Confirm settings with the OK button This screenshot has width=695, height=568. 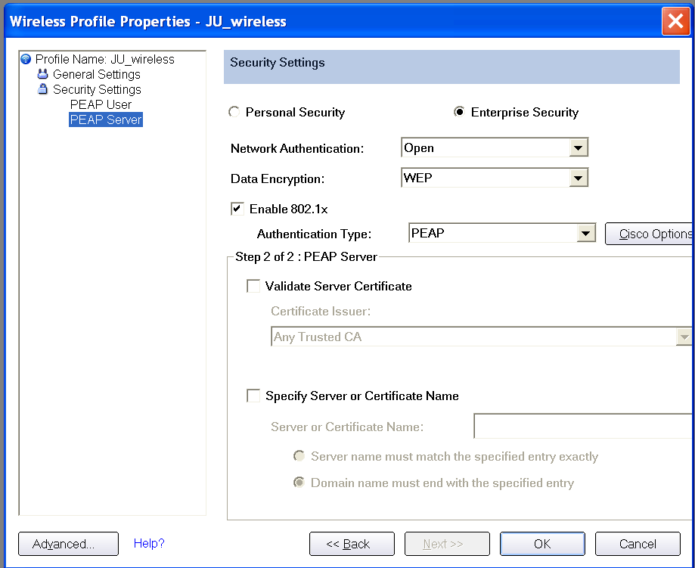tap(542, 544)
